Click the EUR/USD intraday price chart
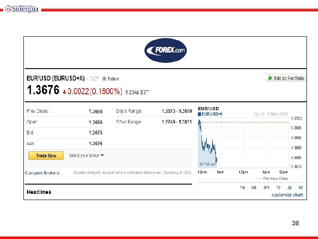The height and width of the screenshot is (239, 318). 243,143
